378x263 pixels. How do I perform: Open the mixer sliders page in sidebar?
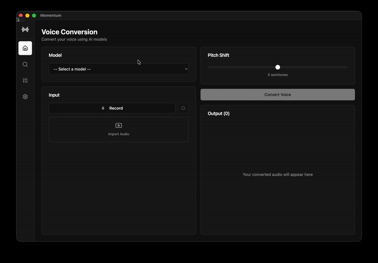[25, 80]
